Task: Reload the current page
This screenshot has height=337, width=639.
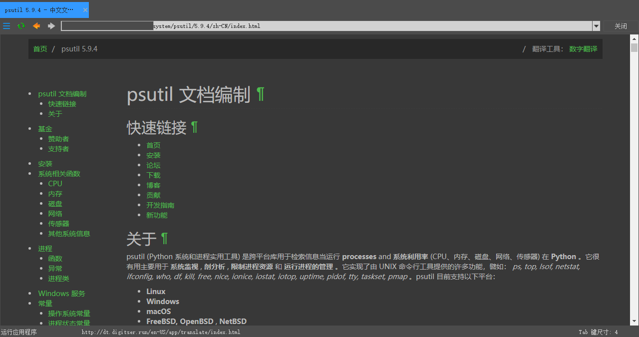Action: click(x=21, y=25)
